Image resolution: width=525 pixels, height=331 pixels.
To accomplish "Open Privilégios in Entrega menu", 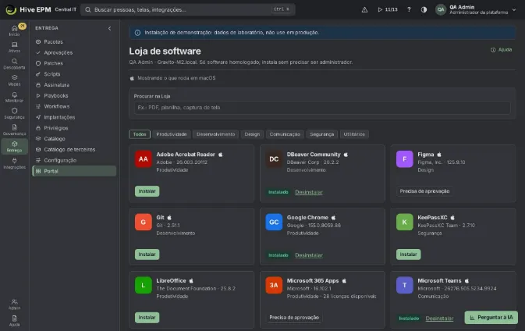I will click(x=74, y=128).
